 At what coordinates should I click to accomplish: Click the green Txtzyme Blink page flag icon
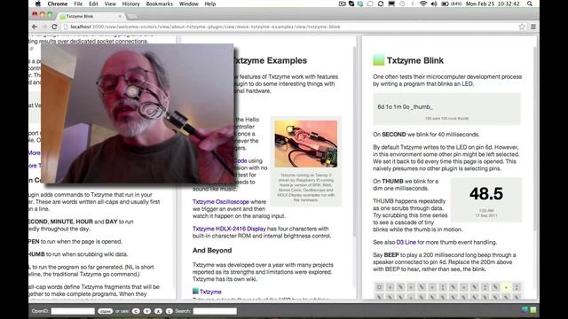pos(379,60)
